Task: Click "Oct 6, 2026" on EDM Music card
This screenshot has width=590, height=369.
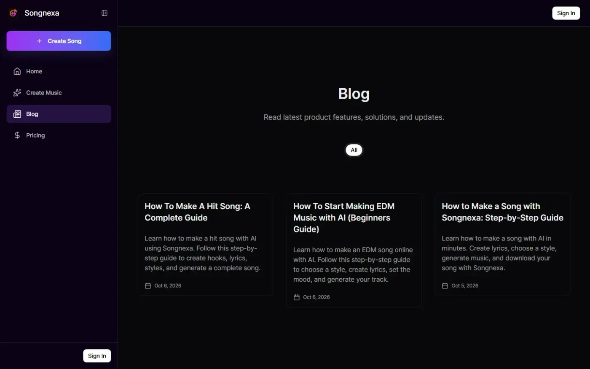Action: (x=316, y=297)
